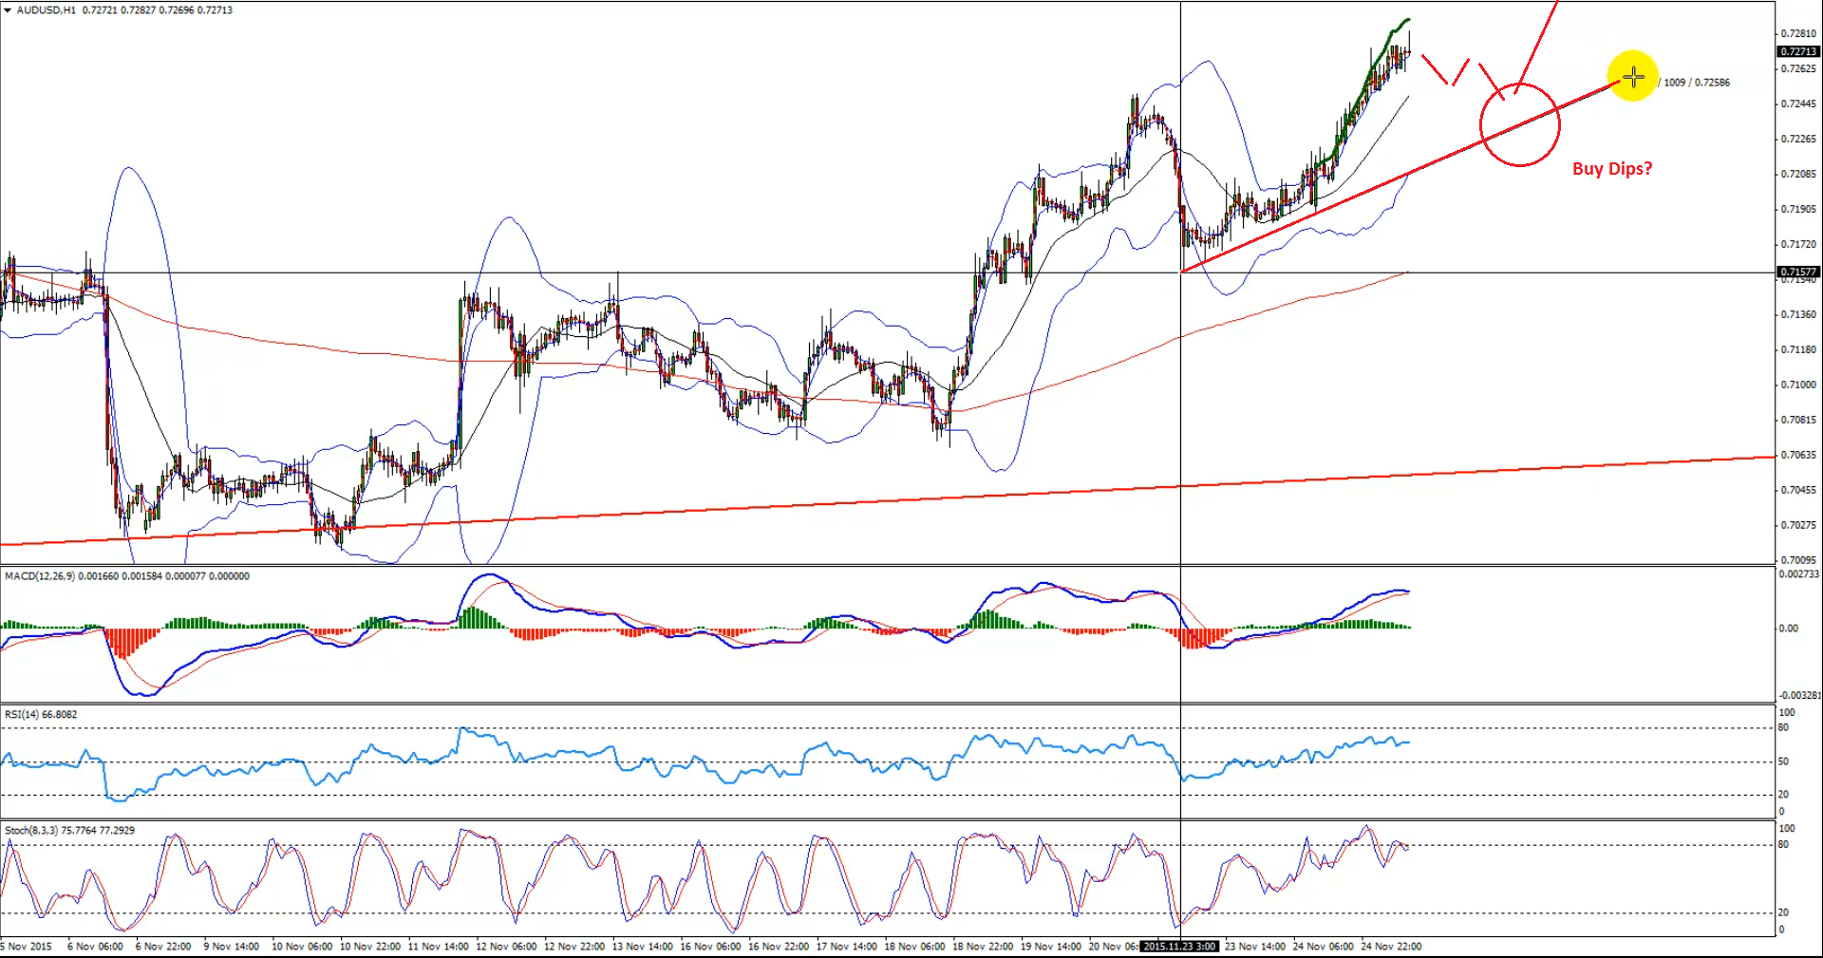Click the MACD 0.00 scale label
The height and width of the screenshot is (958, 1823).
[1787, 629]
